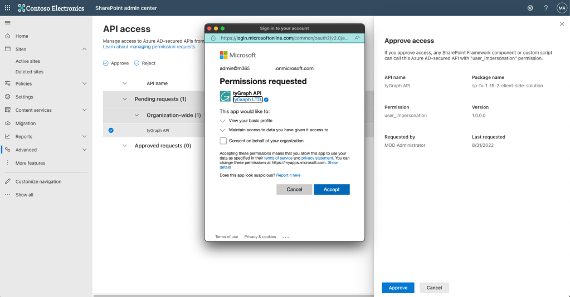
Task: Click the tyGraph API app logo
Action: point(225,96)
